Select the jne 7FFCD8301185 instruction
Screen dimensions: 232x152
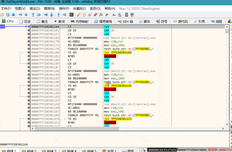[118, 53]
